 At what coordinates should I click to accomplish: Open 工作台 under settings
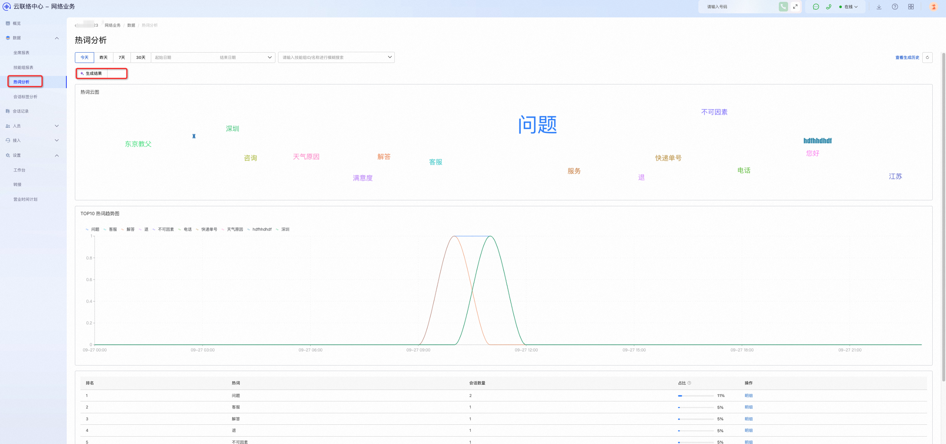(x=19, y=170)
